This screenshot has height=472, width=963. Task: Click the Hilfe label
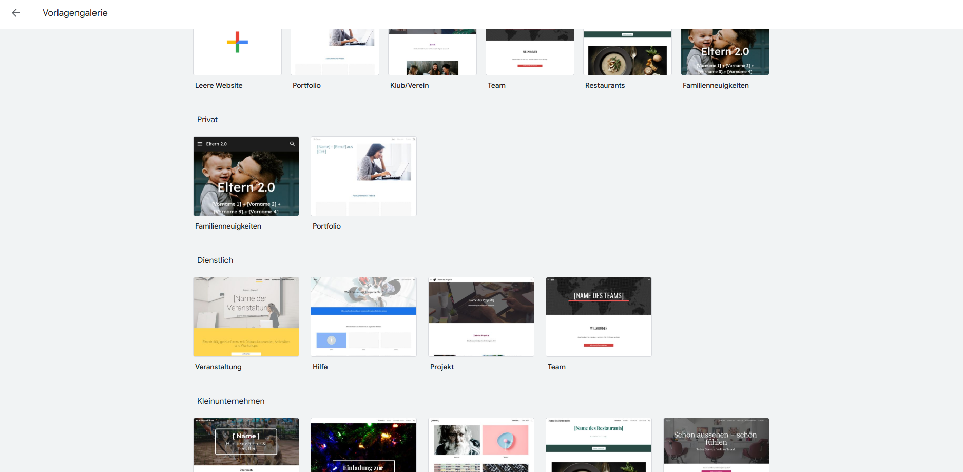pos(320,367)
